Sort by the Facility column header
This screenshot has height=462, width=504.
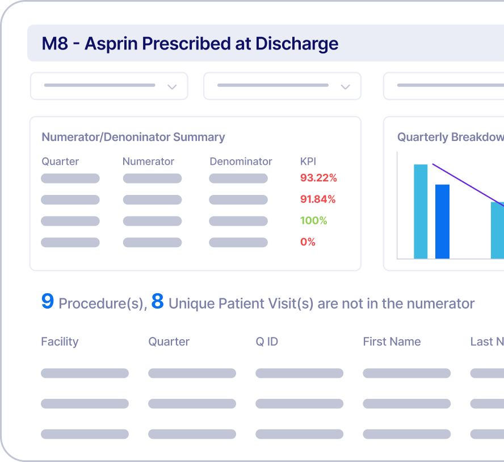coord(59,342)
